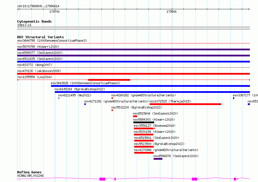The width and height of the screenshot is (258, 182).
Task: Select nsv5884303 Almarri2020 label
Action: pos(154,120)
